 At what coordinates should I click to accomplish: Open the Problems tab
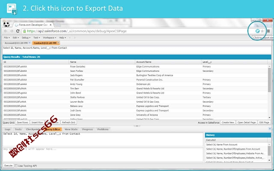(103, 129)
